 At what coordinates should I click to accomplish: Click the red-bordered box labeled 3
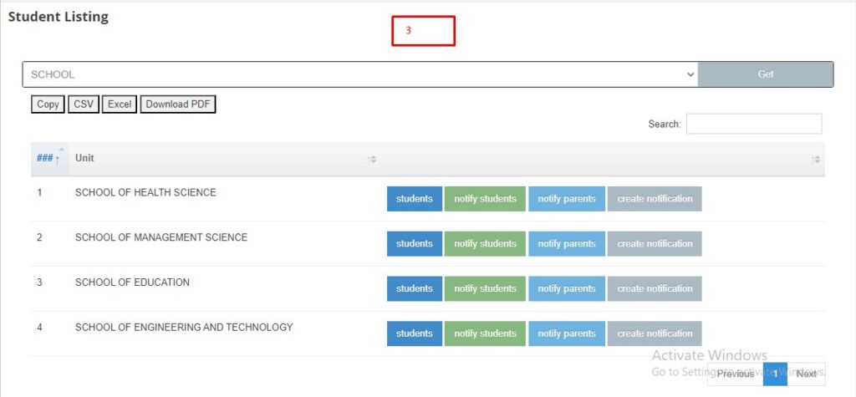tap(423, 31)
